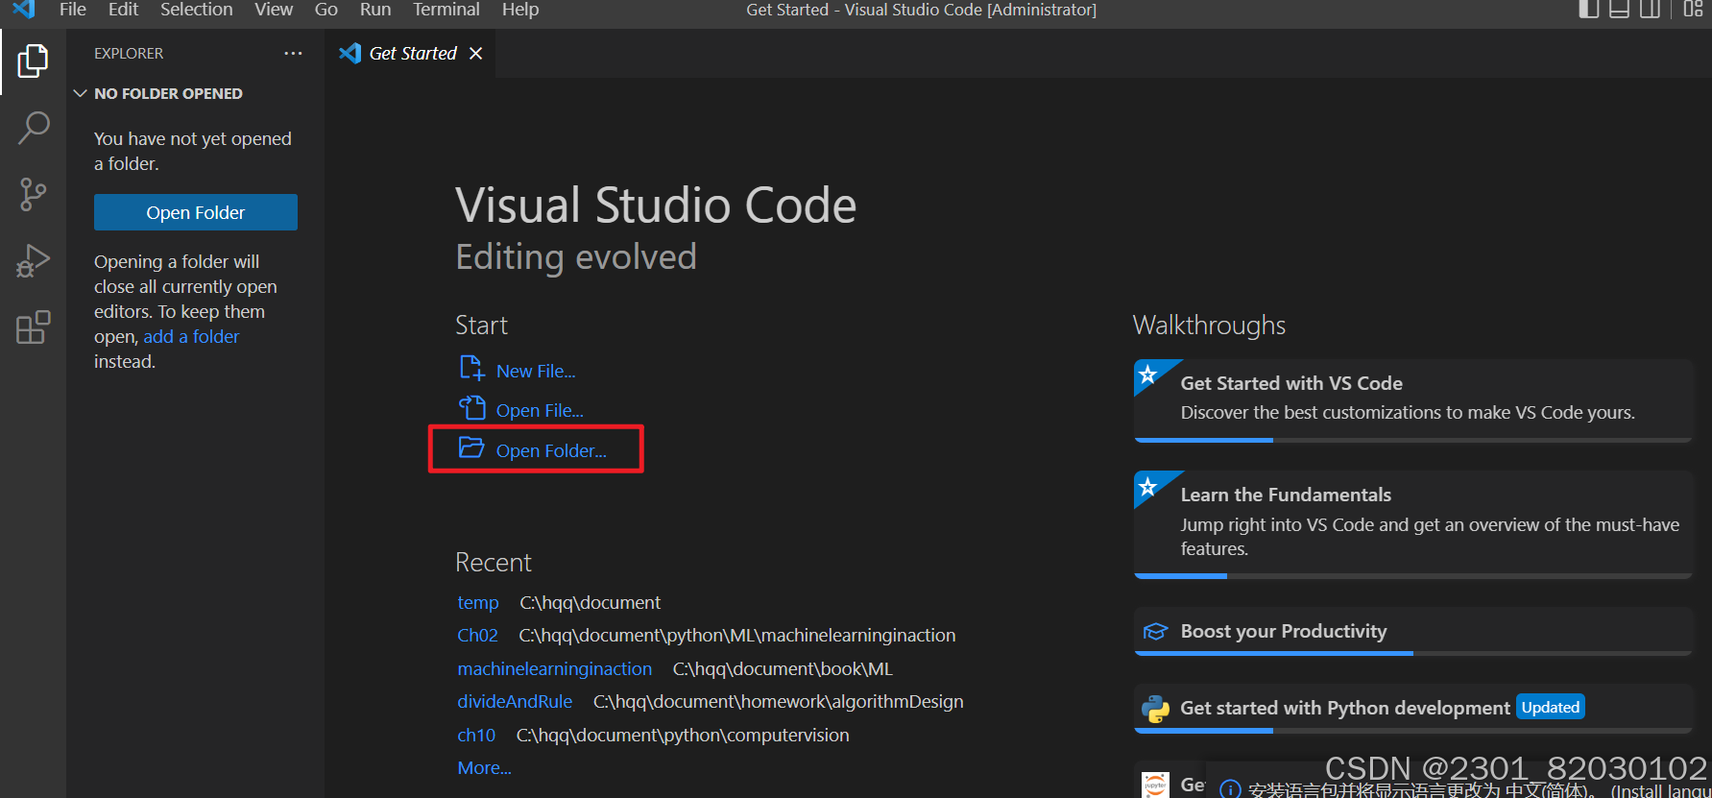Open the File menu
The width and height of the screenshot is (1712, 798).
click(73, 10)
